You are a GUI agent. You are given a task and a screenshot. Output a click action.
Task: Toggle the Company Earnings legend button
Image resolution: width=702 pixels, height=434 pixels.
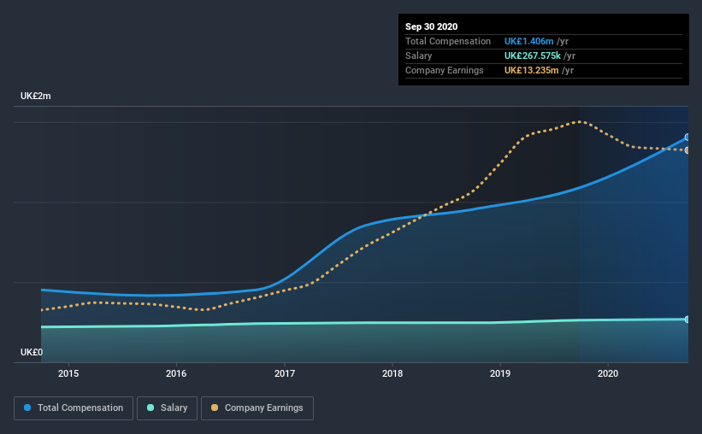257,408
